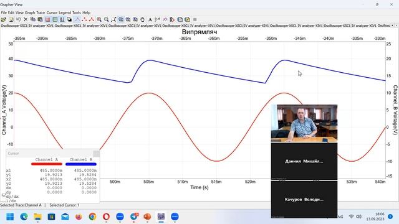The image size is (399, 224).
Task: Open the File menu
Action: [x=4, y=12]
